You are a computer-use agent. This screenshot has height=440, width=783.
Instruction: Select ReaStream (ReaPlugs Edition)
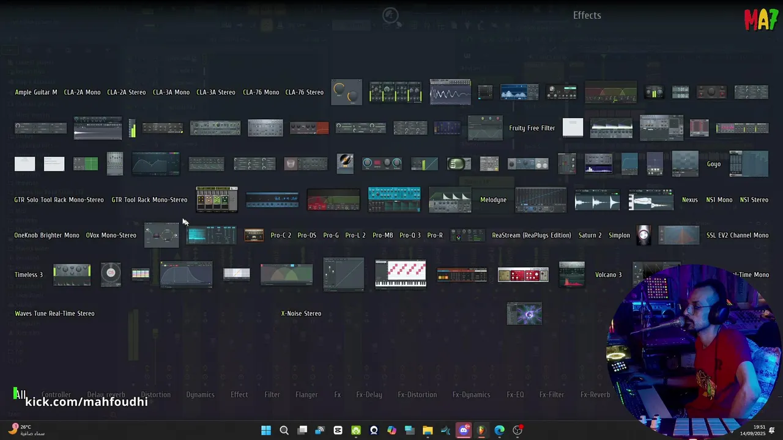tap(532, 235)
